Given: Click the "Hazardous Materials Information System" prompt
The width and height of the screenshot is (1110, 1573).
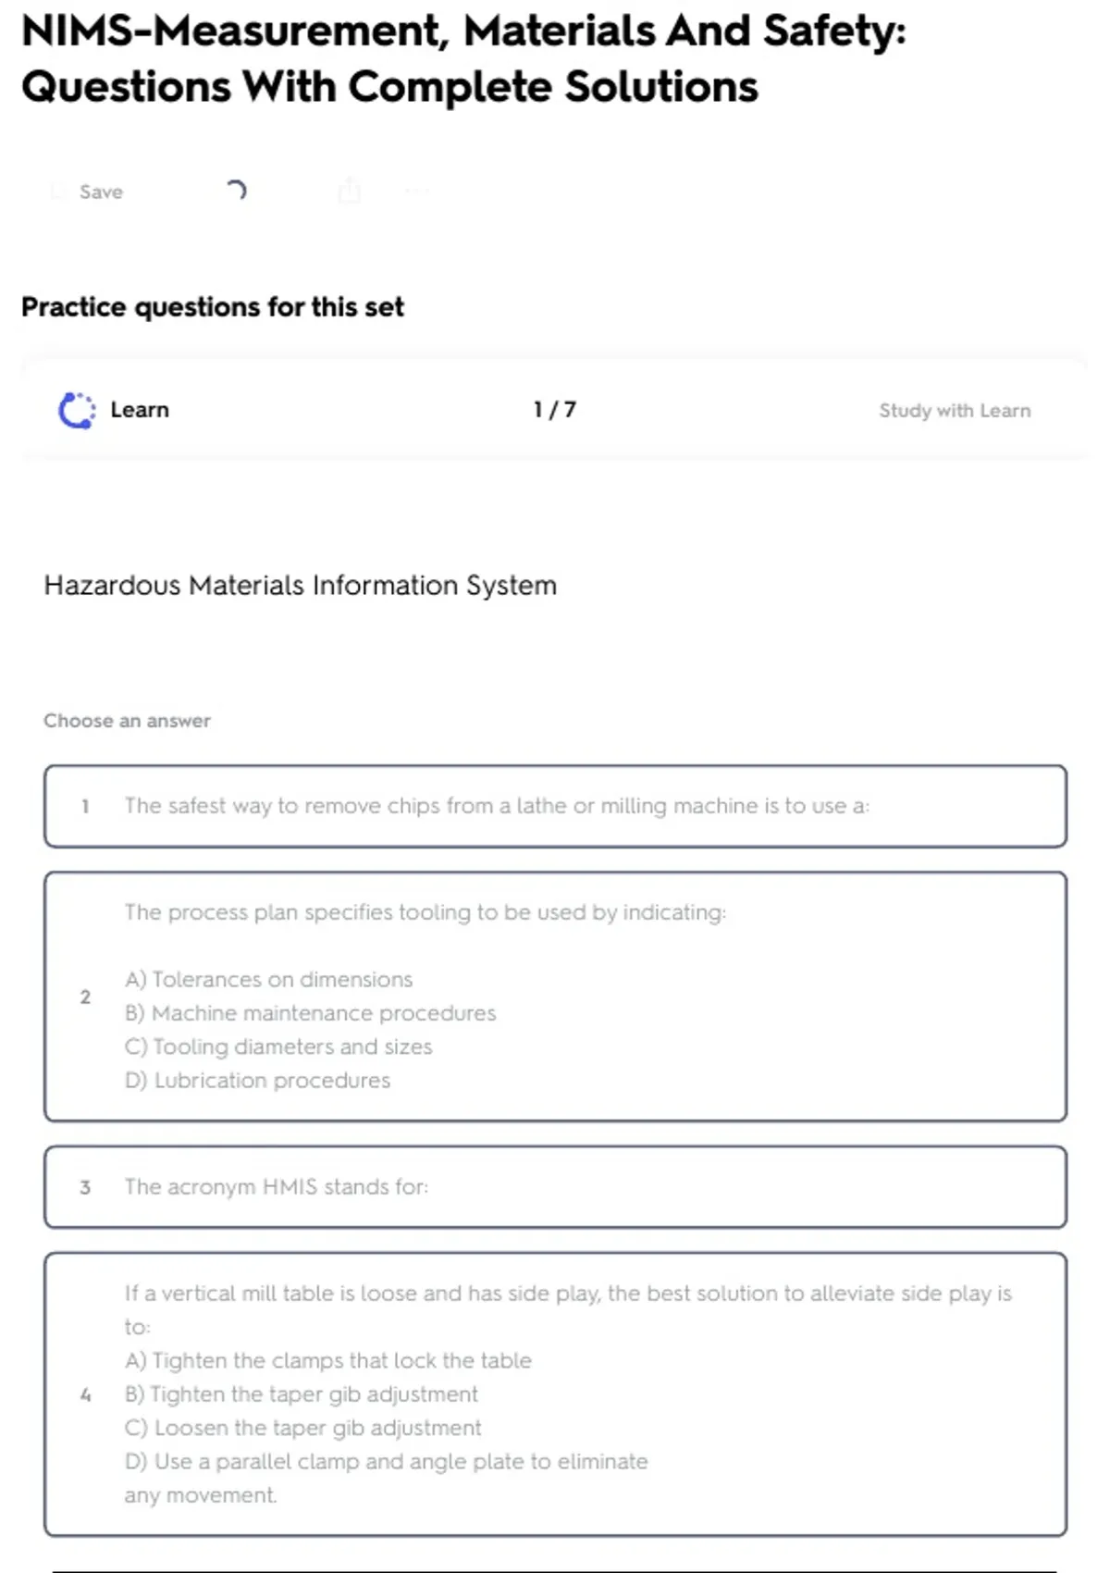Looking at the screenshot, I should point(301,586).
